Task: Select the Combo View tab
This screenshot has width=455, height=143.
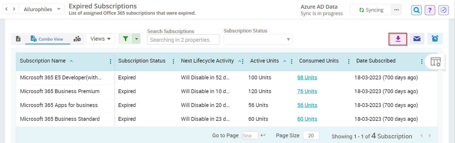Action: (48, 39)
